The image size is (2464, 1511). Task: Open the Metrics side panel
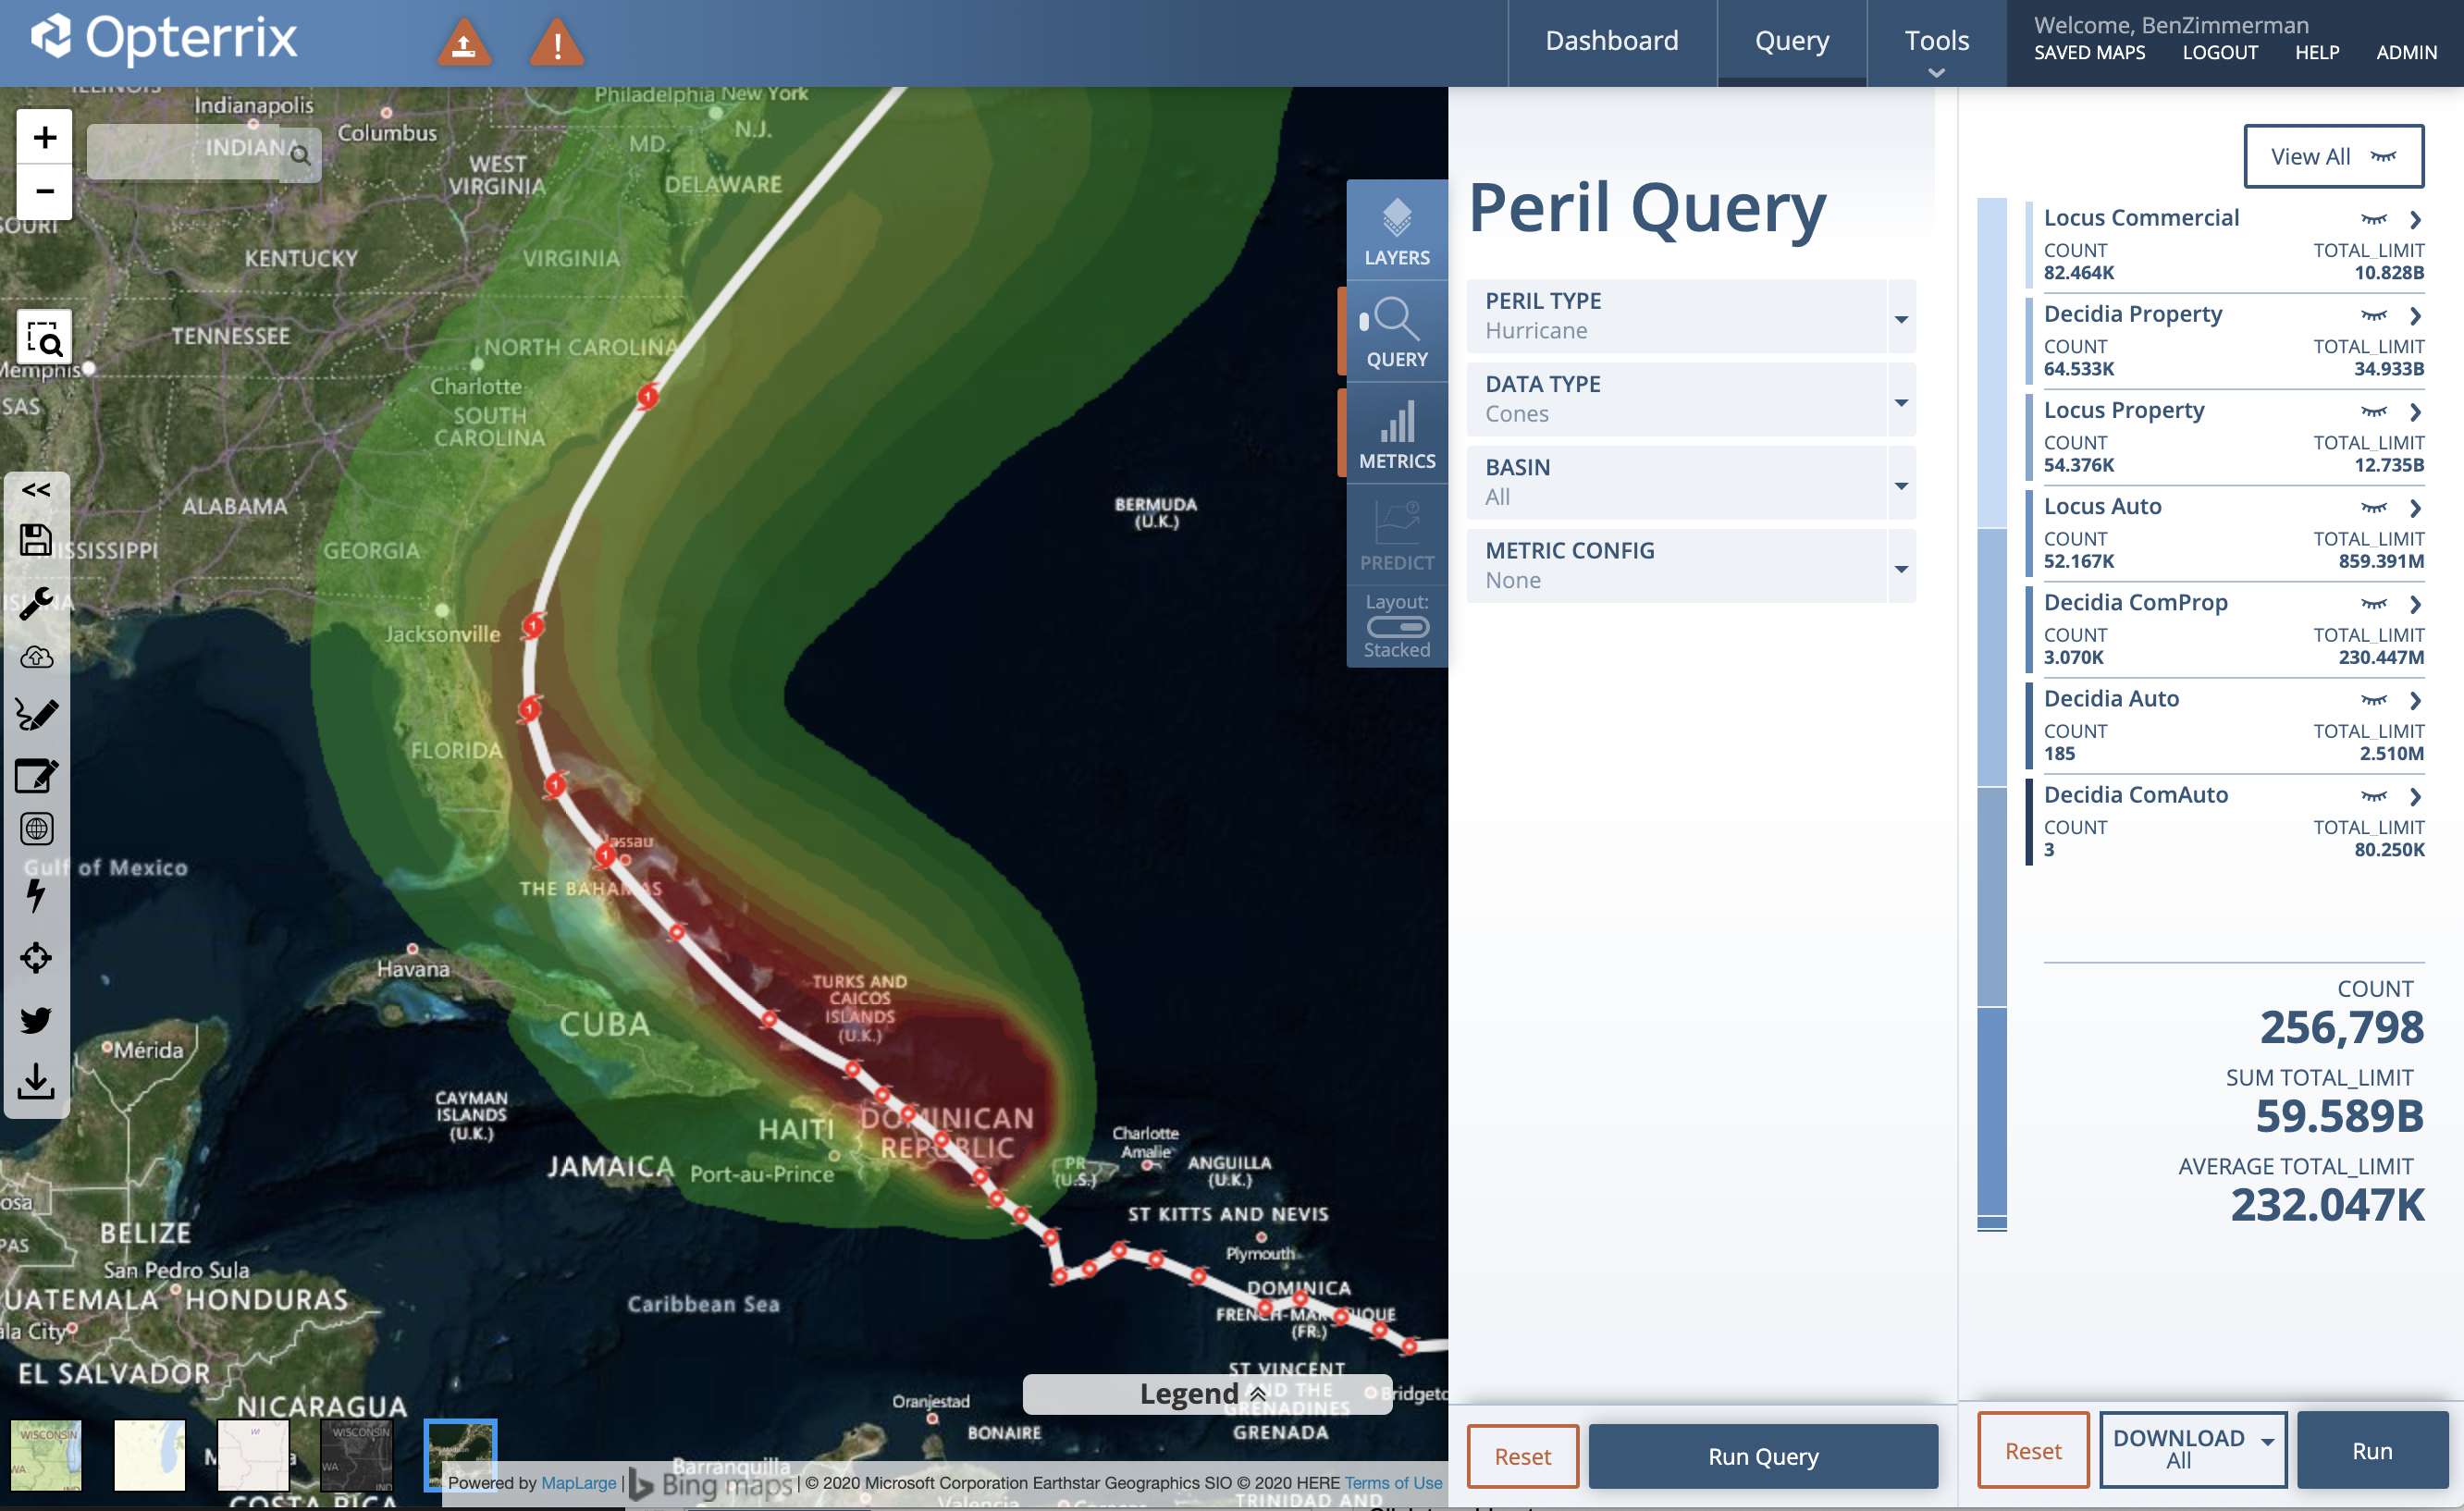1397,435
